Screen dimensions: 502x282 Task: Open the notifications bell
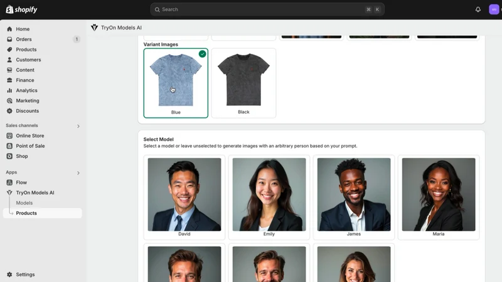tap(478, 9)
